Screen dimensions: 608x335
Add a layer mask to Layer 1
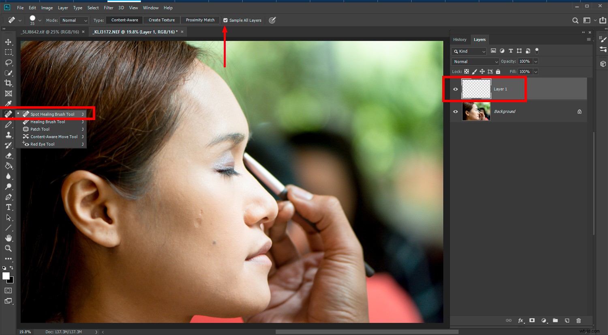coord(532,320)
